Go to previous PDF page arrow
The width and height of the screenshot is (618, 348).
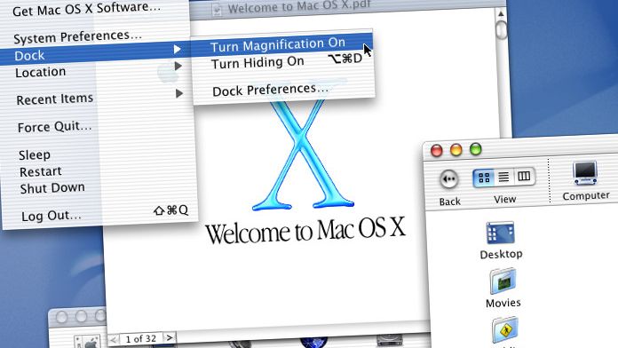point(113,339)
